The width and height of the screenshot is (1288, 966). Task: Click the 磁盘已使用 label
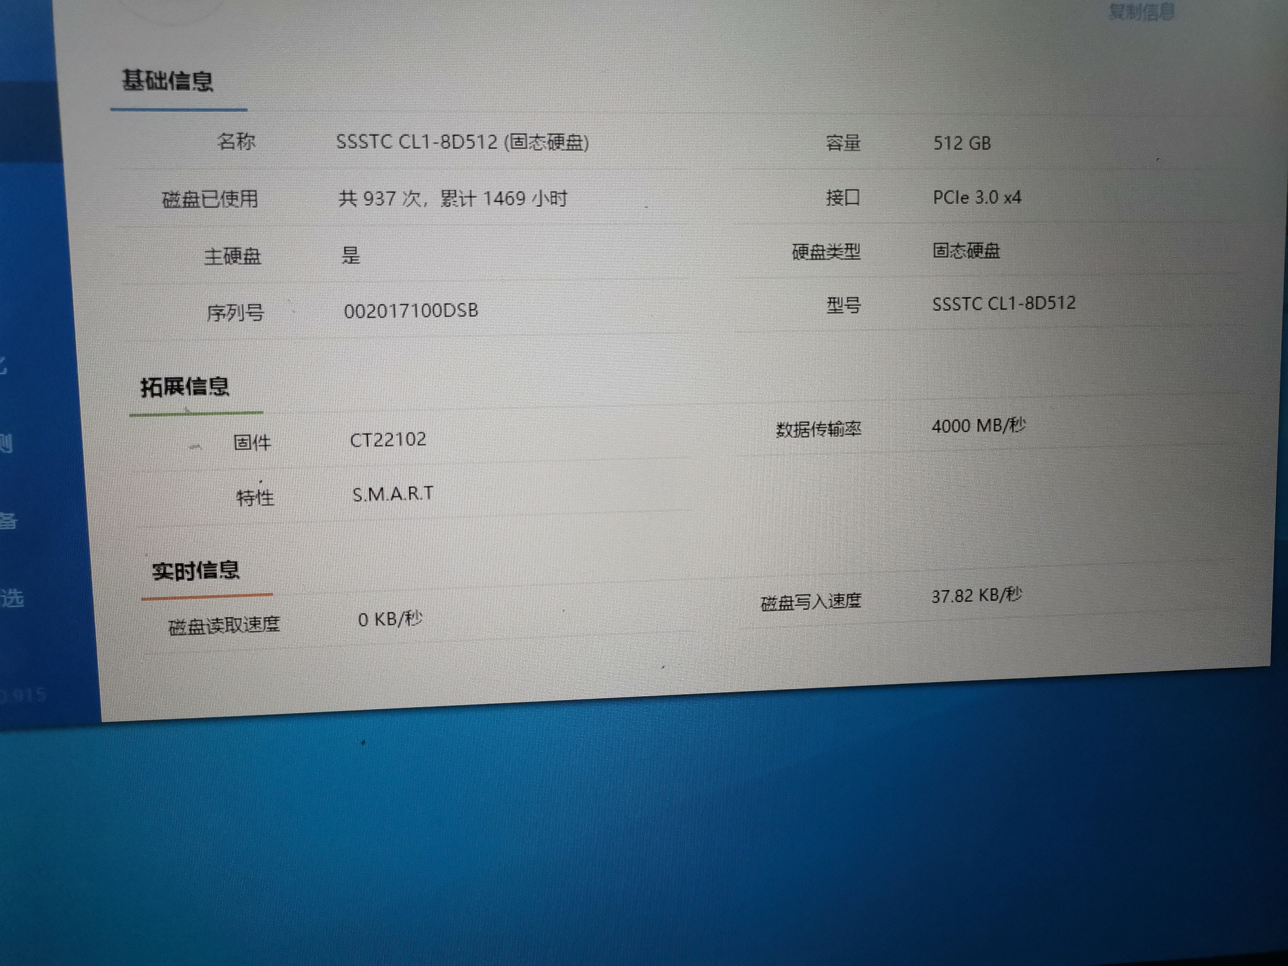[x=210, y=200]
